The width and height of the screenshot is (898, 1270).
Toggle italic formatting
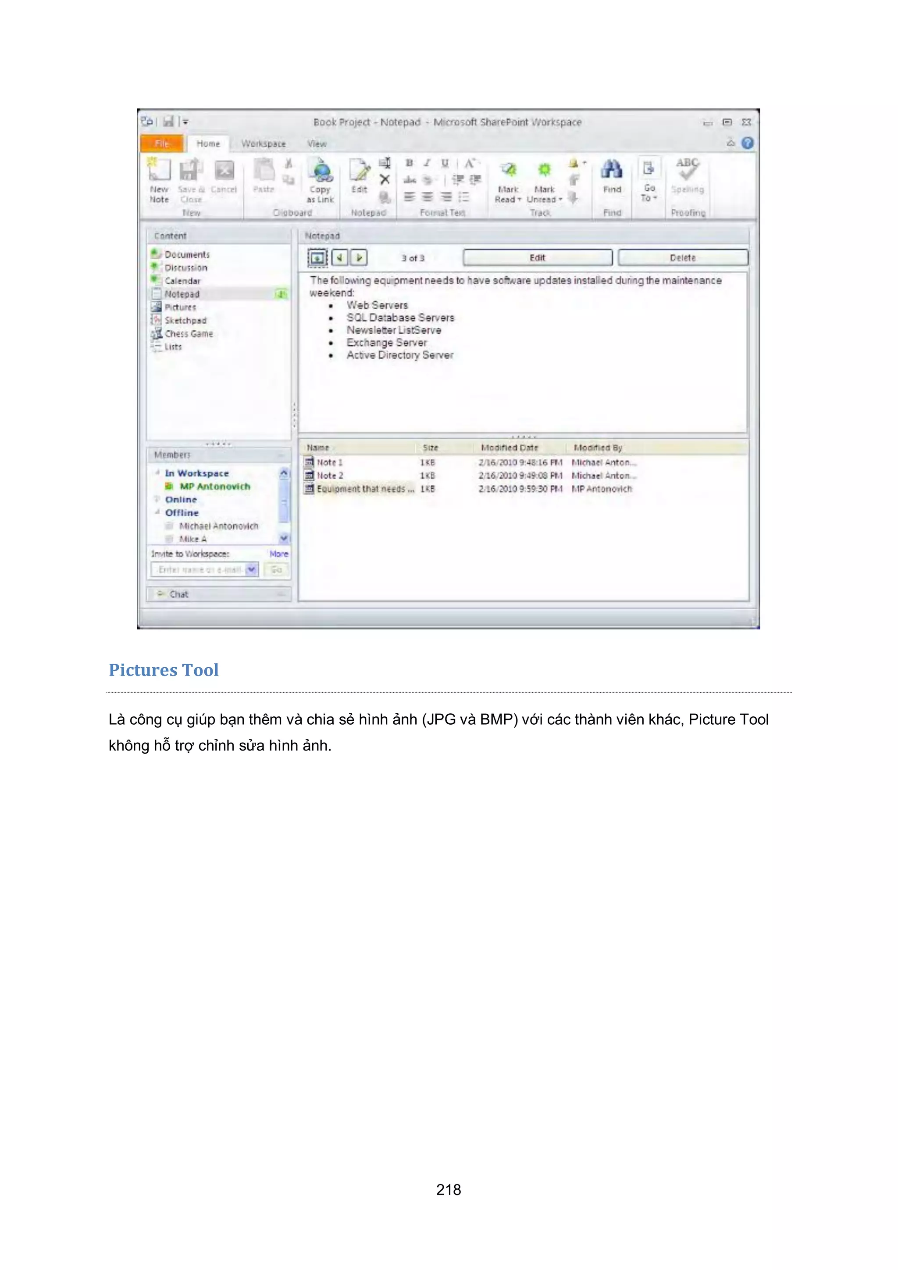coord(427,163)
